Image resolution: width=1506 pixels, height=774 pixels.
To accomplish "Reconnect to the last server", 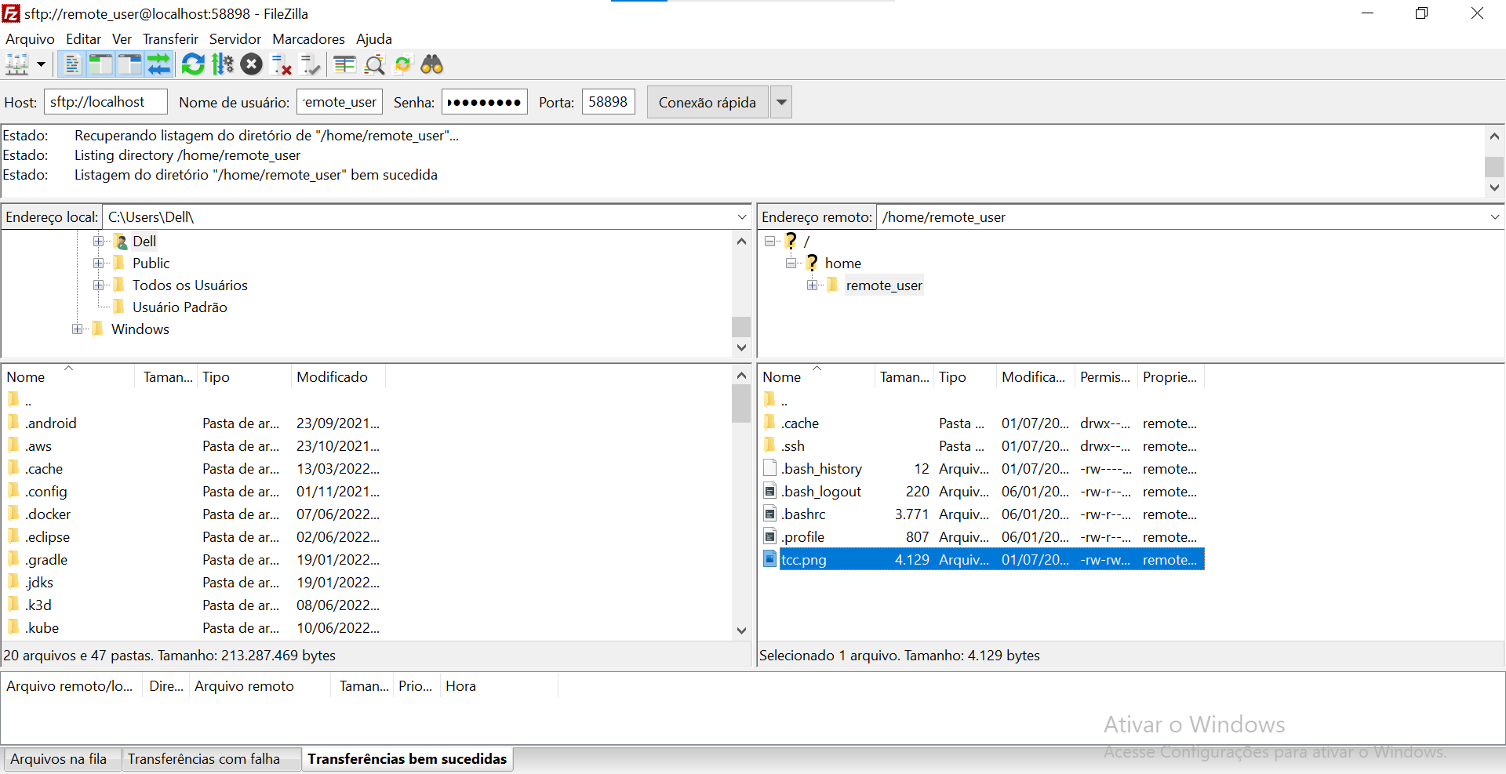I will pyautogui.click(x=311, y=64).
